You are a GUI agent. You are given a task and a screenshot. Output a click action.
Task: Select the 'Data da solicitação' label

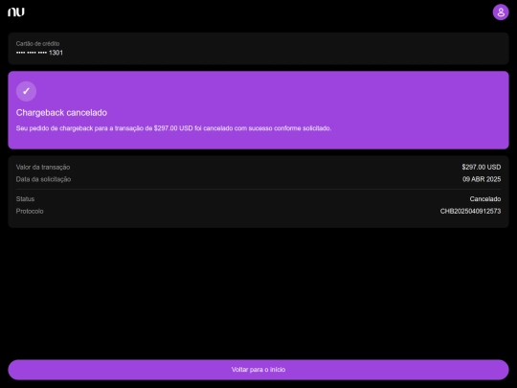(x=43, y=179)
